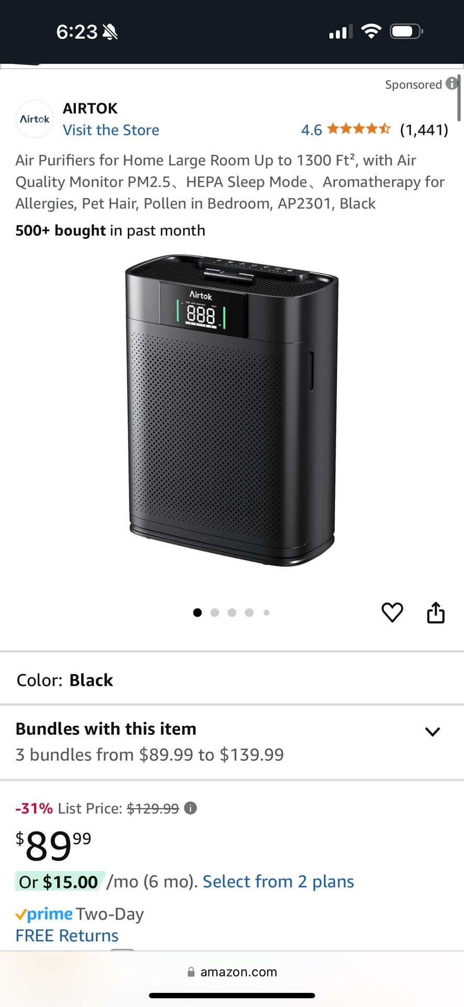Tap the Airtok brand logo
The image size is (464, 1007).
pyautogui.click(x=35, y=119)
